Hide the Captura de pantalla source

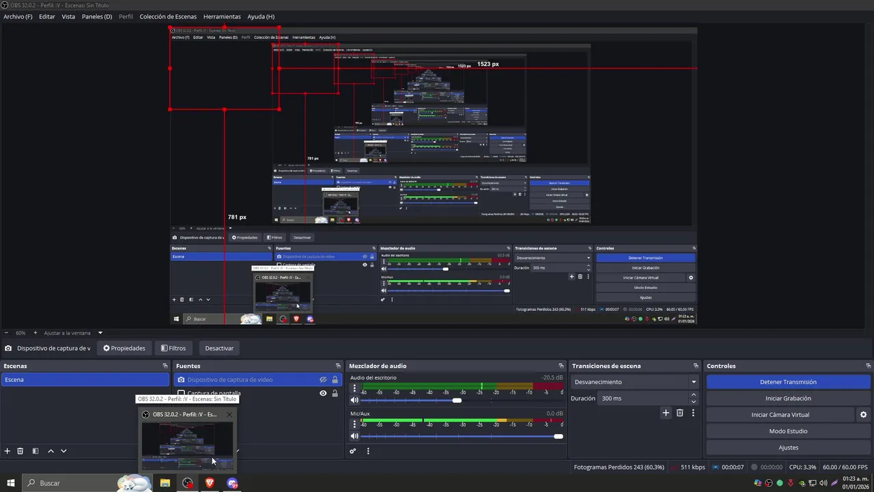(x=323, y=393)
